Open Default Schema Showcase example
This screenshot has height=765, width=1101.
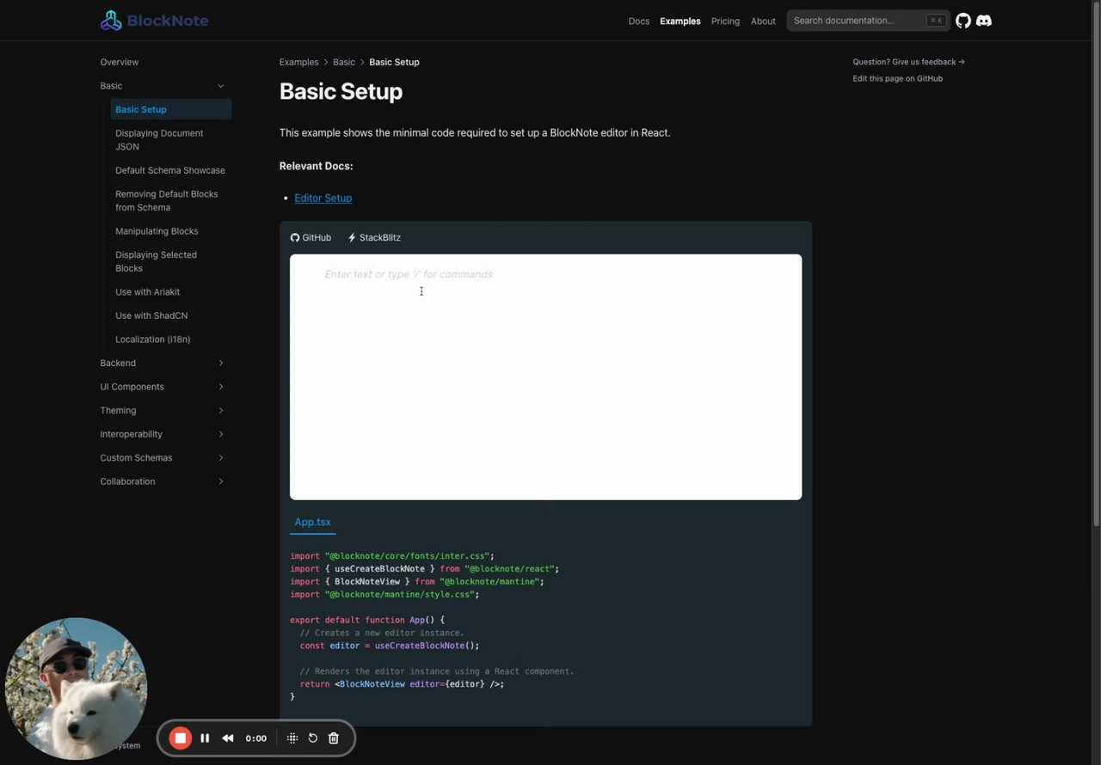pos(171,170)
